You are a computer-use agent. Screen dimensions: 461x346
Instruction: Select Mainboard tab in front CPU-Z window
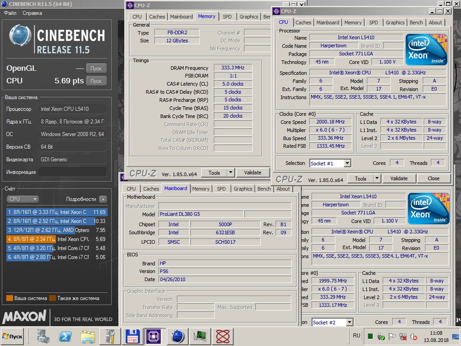[x=328, y=23]
